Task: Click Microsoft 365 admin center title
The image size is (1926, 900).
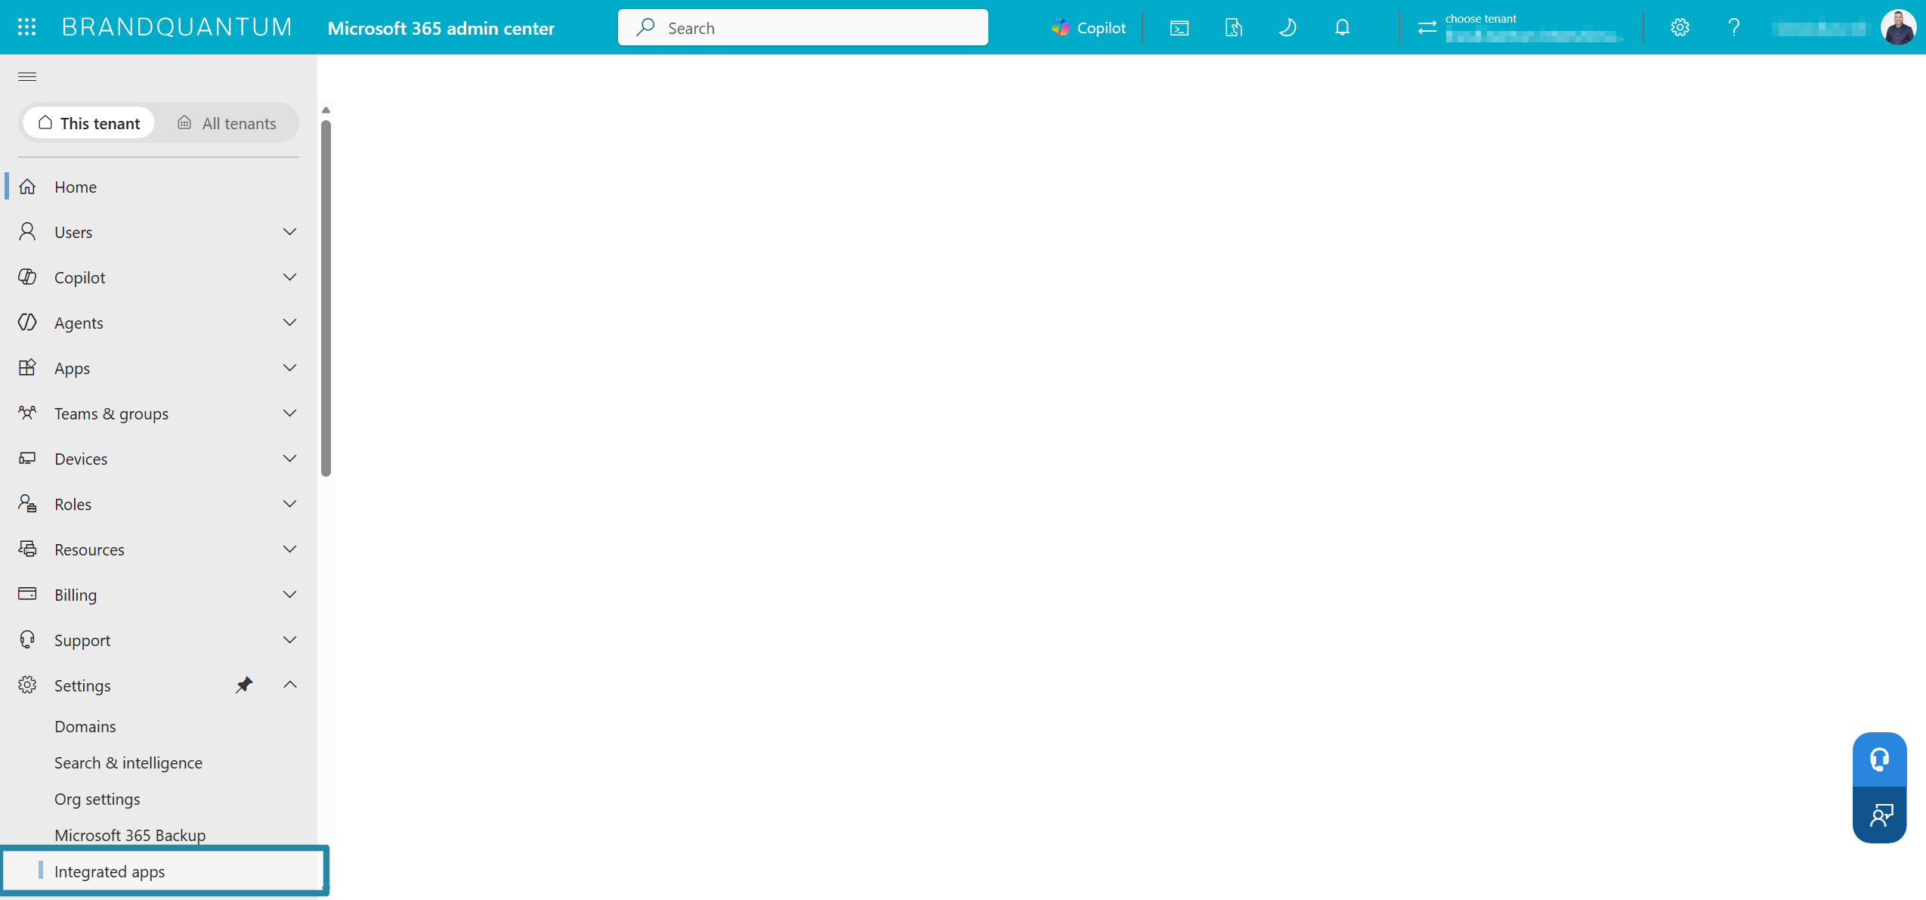Action: (441, 28)
